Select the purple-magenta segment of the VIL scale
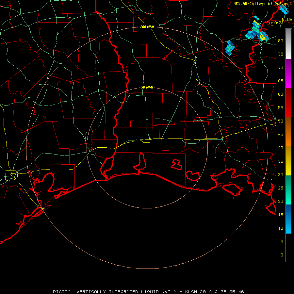 [x=288, y=73]
